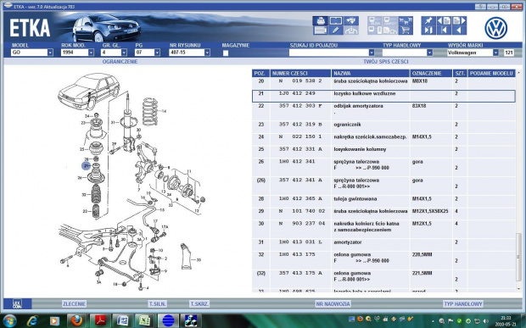Viewport: 526px width, 328px height.
Task: Open the OGRANICZENIE tab
Action: pos(120,62)
